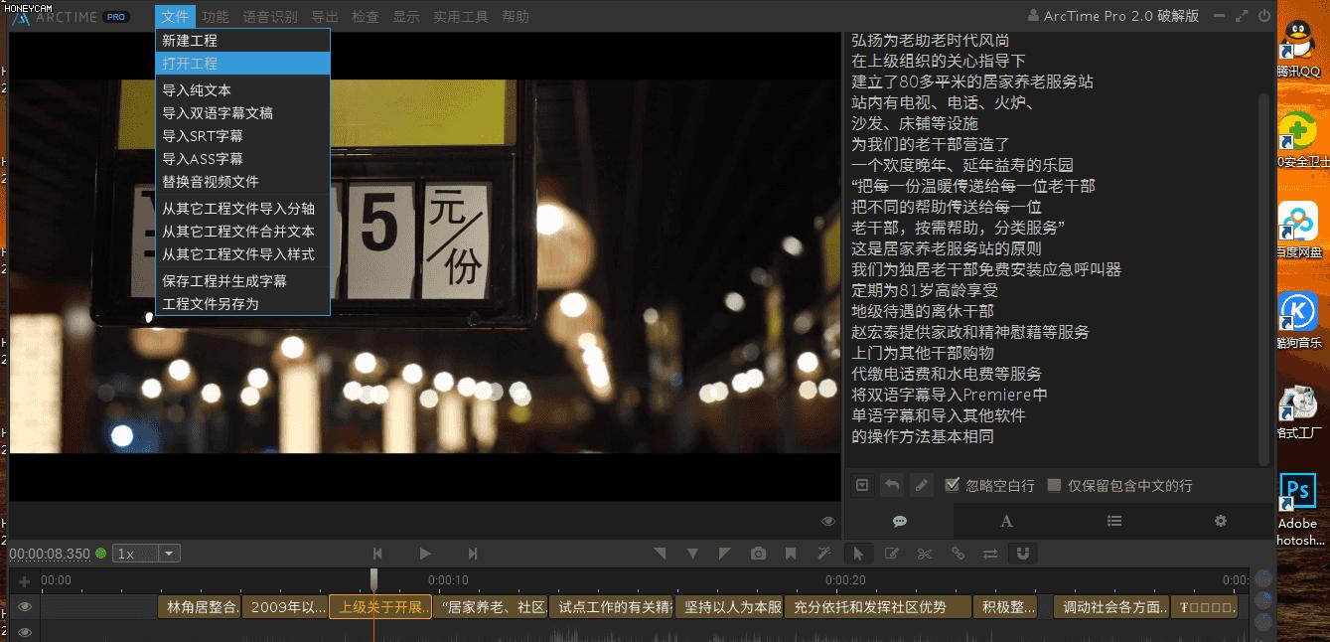Hide the first subtitle track using its eye icon

pos(24,606)
